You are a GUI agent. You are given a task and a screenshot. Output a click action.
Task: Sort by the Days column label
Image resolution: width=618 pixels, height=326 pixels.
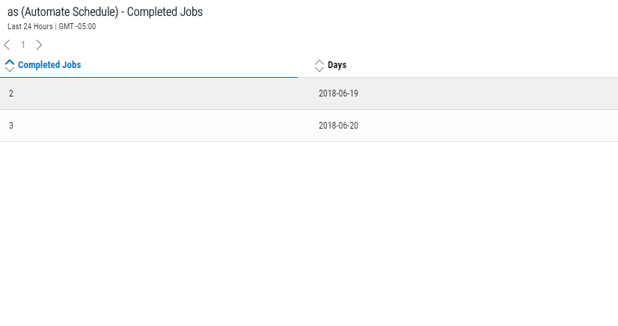[337, 65]
